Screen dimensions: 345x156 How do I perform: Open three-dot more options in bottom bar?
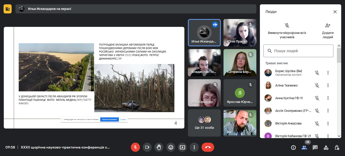[x=194, y=147]
